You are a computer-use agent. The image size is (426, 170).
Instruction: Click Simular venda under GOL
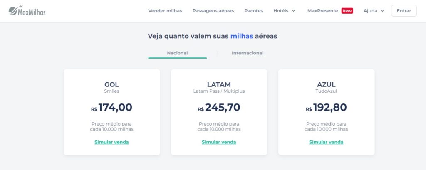click(x=111, y=142)
